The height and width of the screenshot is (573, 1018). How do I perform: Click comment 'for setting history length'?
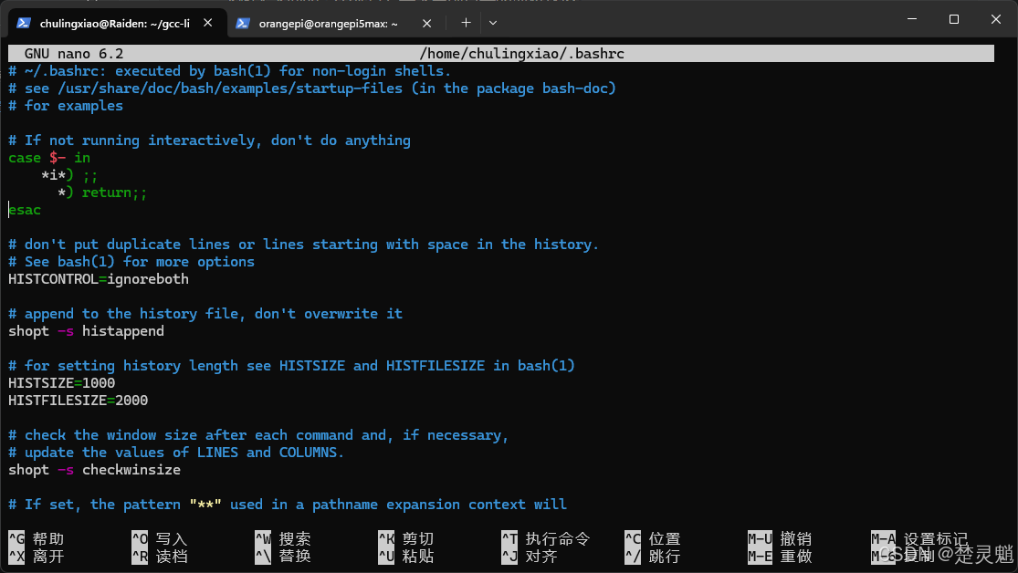click(291, 365)
